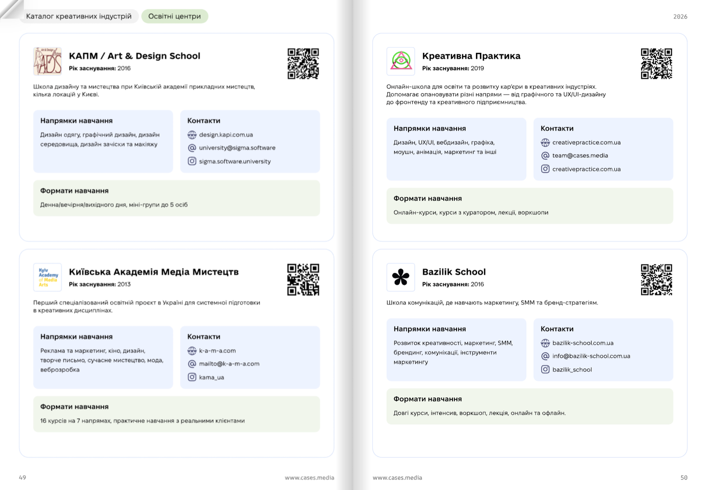705x490 pixels.
Task: Click page number '49'
Action: pyautogui.click(x=22, y=478)
